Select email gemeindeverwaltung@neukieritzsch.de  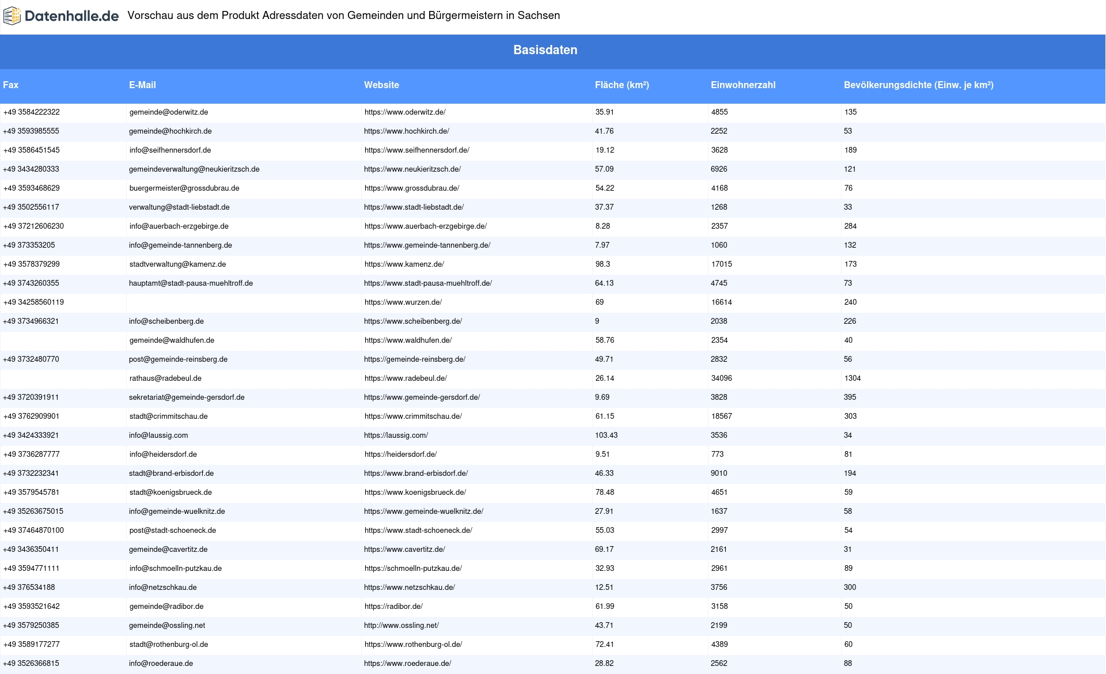coord(194,169)
